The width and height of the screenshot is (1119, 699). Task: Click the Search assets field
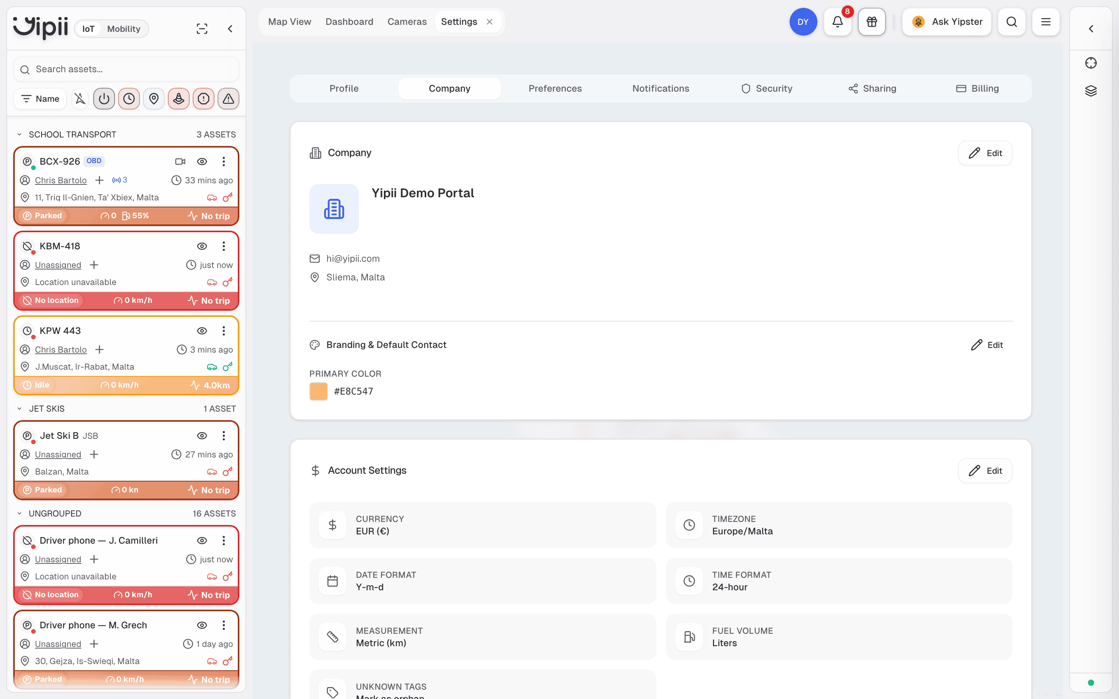pyautogui.click(x=126, y=69)
